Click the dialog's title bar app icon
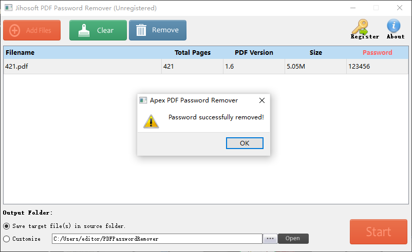This screenshot has width=412, height=252. click(144, 100)
